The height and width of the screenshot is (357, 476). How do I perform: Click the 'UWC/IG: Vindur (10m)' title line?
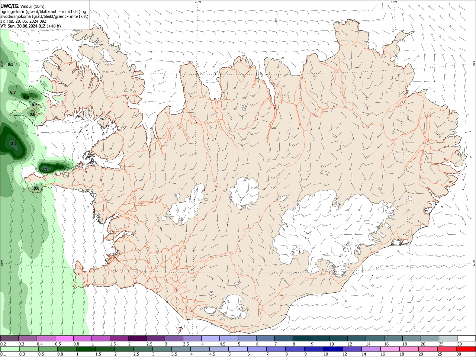(23, 6)
